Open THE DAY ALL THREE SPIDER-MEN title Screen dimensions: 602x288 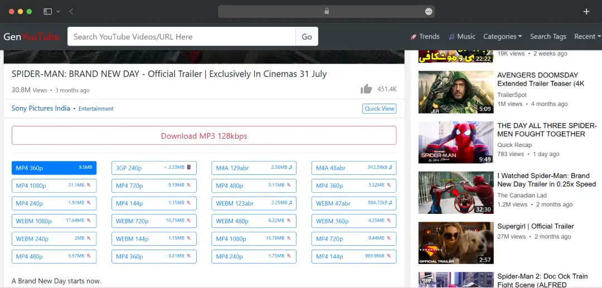pos(547,130)
